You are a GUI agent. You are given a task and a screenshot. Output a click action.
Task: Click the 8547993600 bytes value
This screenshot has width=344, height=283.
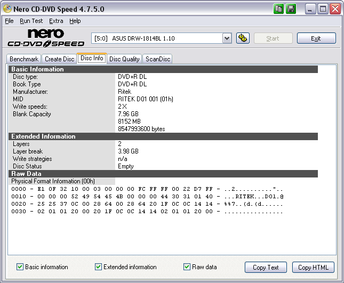pyautogui.click(x=141, y=129)
